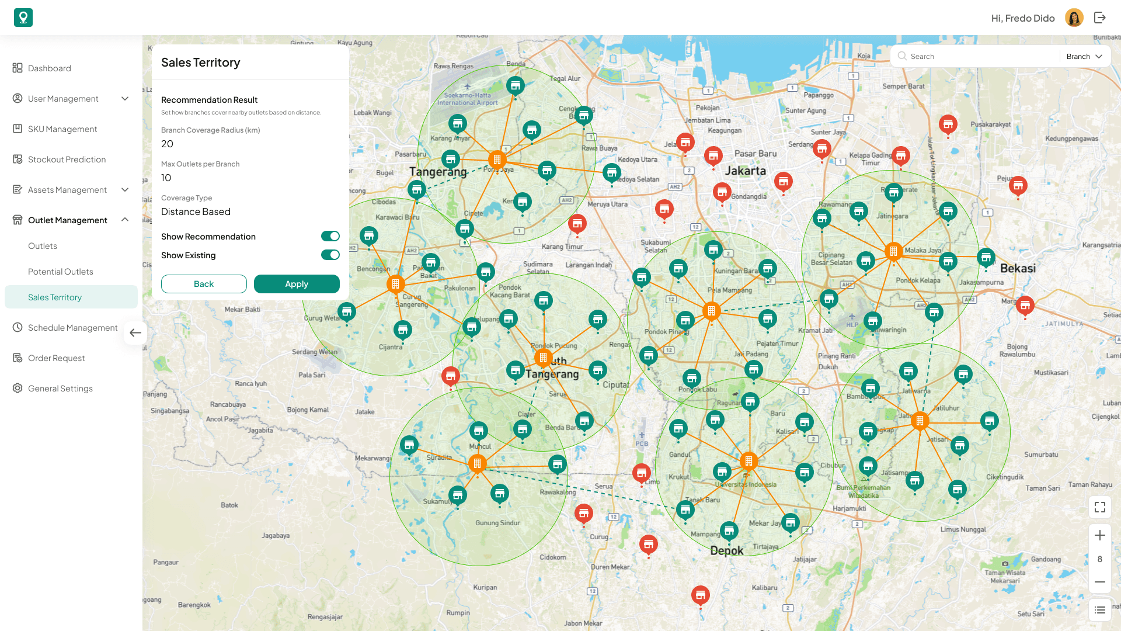Select Sales Territory menu item
The image size is (1121, 631).
click(x=71, y=297)
